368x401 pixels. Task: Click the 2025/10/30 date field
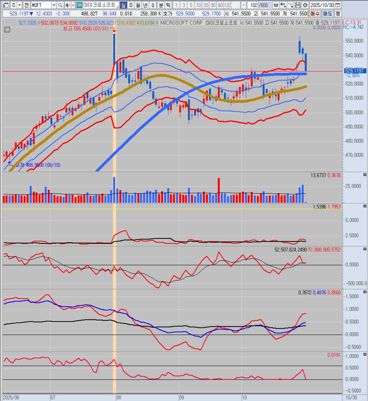tap(322, 5)
